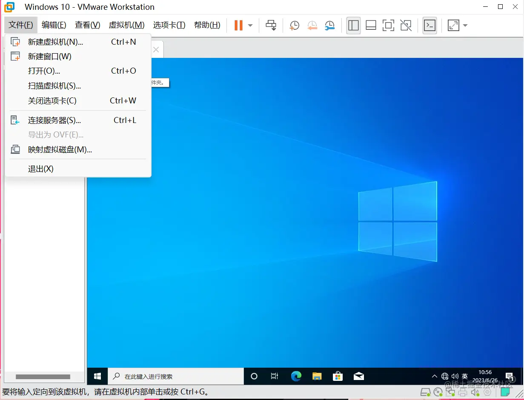Open Microsoft Store from guest taskbar
This screenshot has height=400, width=524.
338,376
